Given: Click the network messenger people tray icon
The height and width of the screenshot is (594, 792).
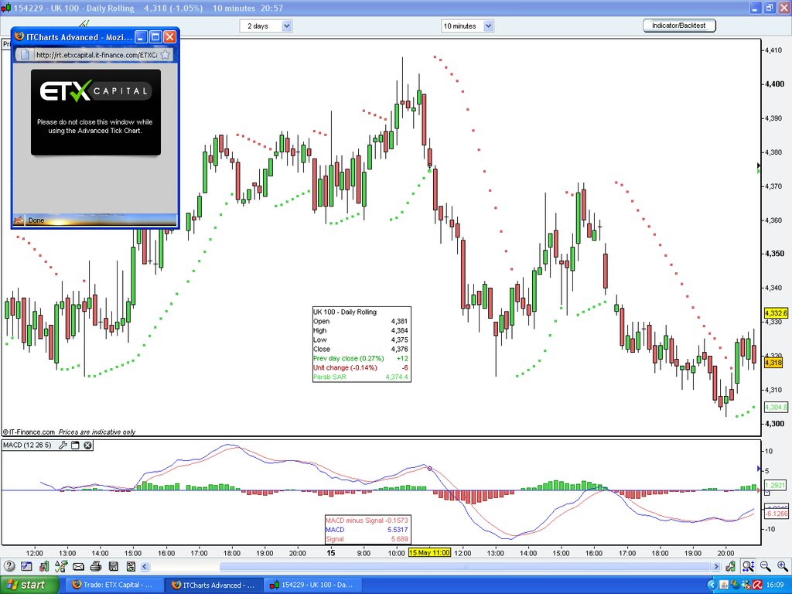Looking at the screenshot, I should click(746, 585).
